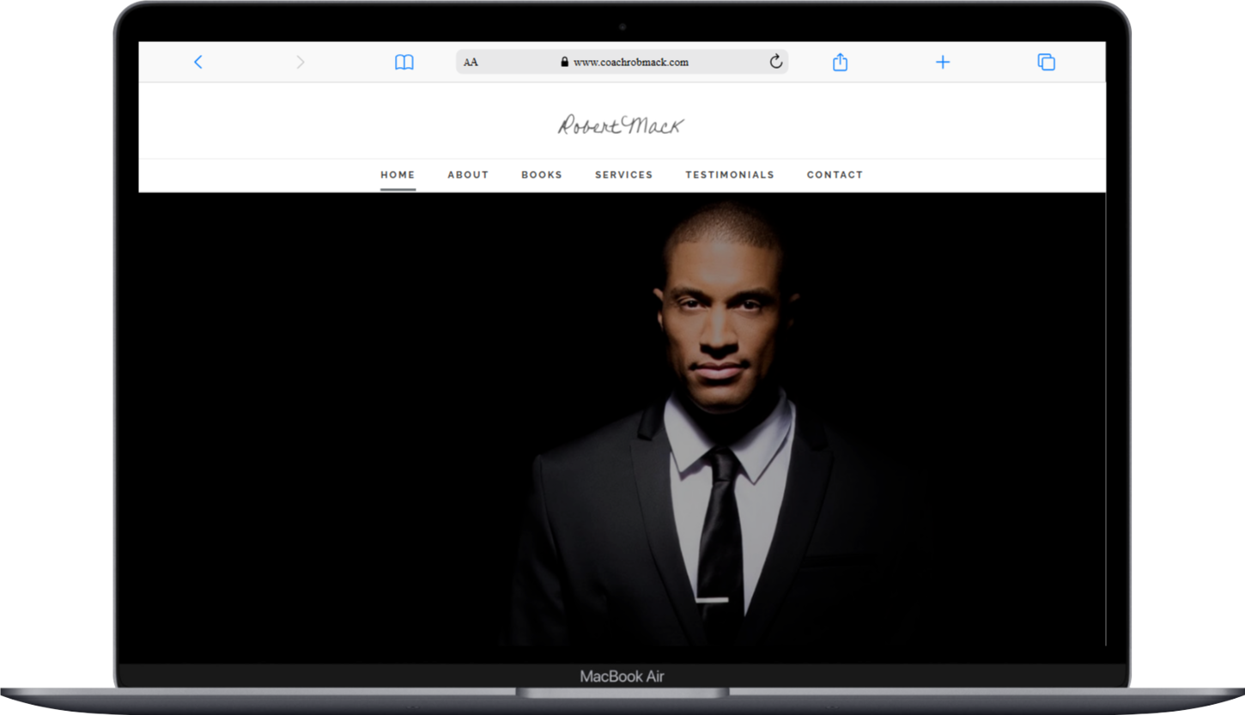Click the webcam dot above the browser
This screenshot has height=715, width=1245.
pos(622,27)
